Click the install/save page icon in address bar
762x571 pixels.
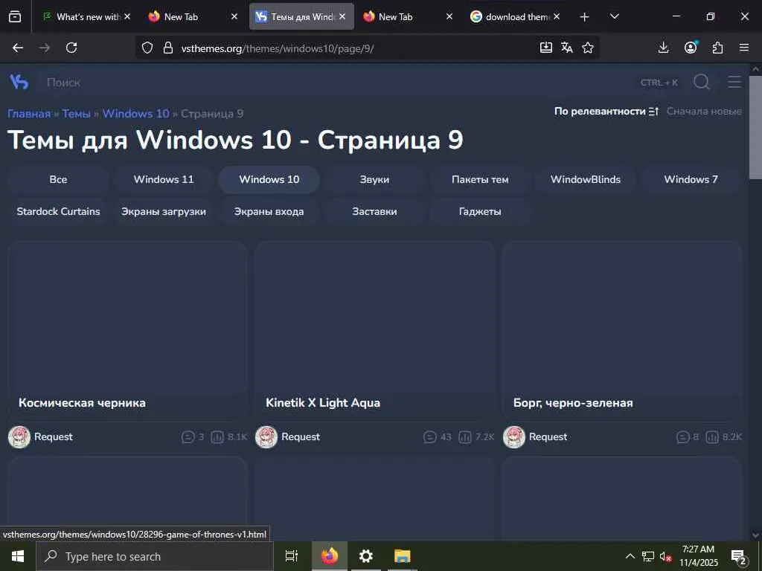pyautogui.click(x=545, y=48)
